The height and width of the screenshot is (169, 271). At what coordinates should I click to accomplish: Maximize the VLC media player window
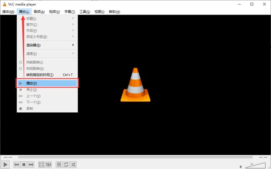point(252,4)
